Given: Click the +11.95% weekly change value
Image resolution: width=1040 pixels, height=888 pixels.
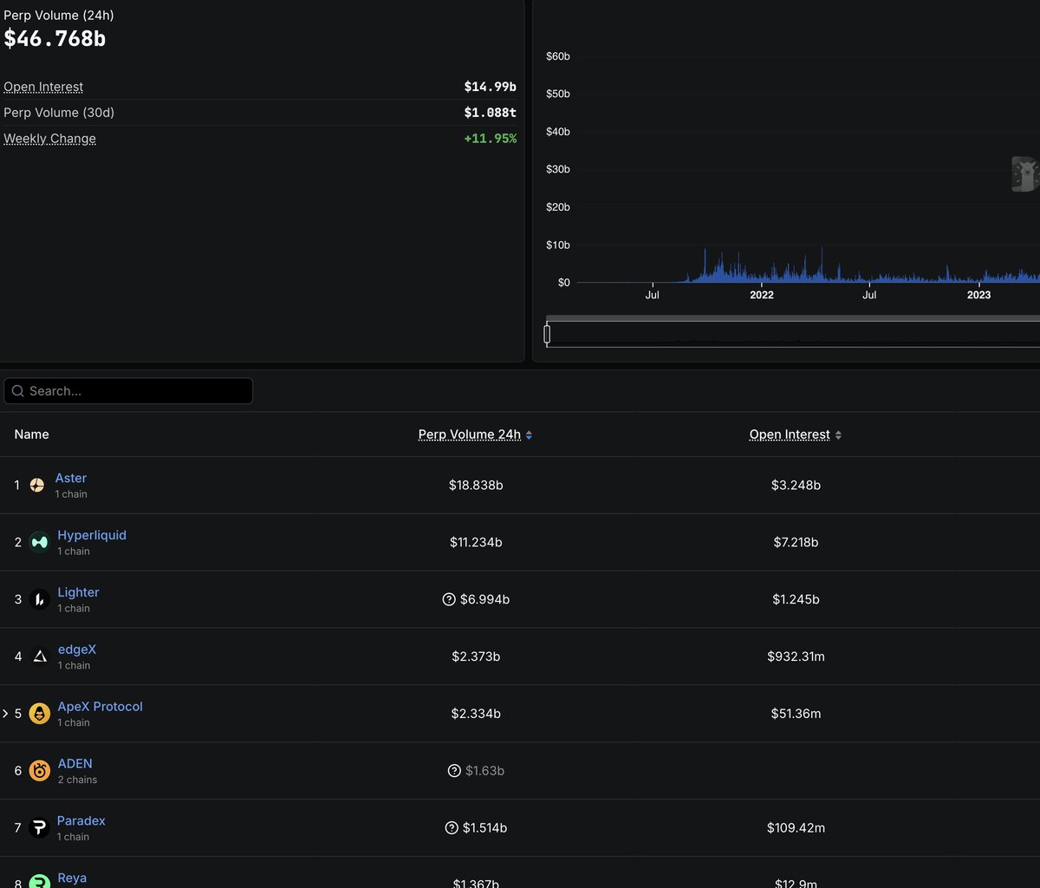Looking at the screenshot, I should coord(490,139).
